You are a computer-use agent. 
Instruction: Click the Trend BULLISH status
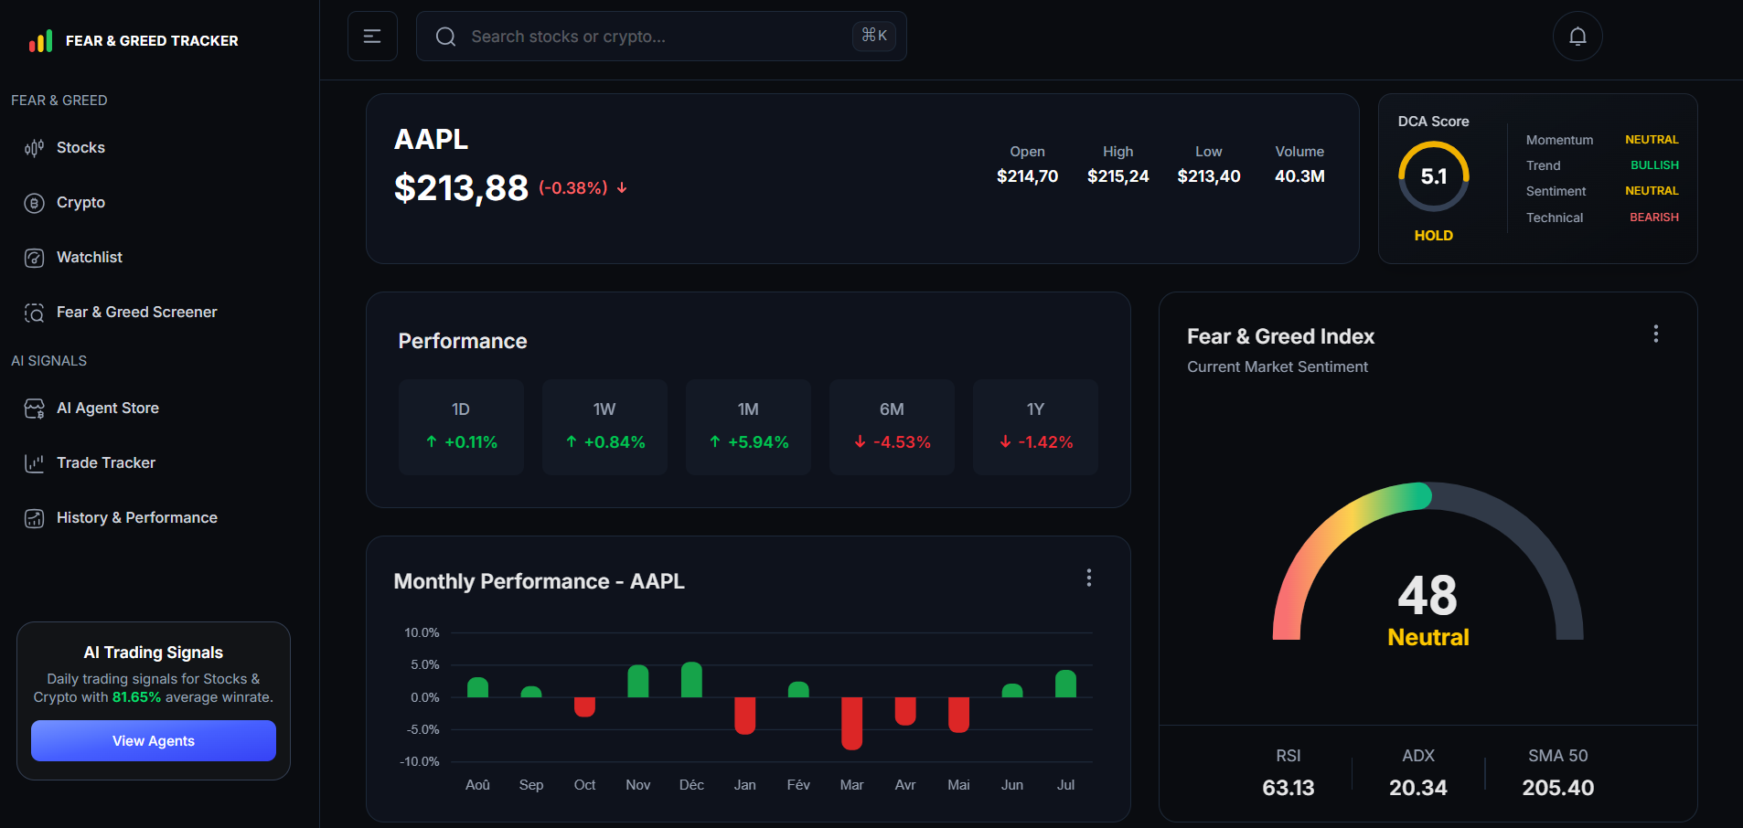coord(1654,165)
